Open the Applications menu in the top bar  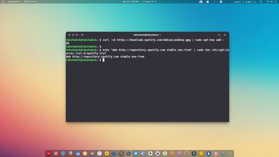(14, 2)
